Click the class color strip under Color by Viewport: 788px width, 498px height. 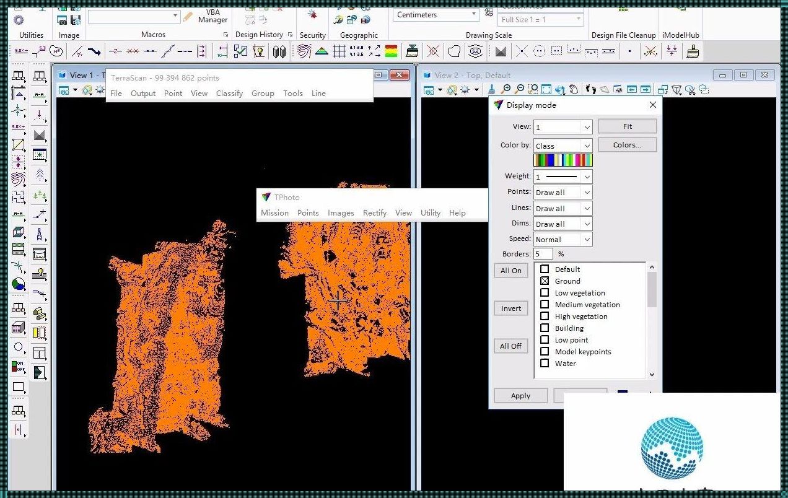[x=563, y=160]
